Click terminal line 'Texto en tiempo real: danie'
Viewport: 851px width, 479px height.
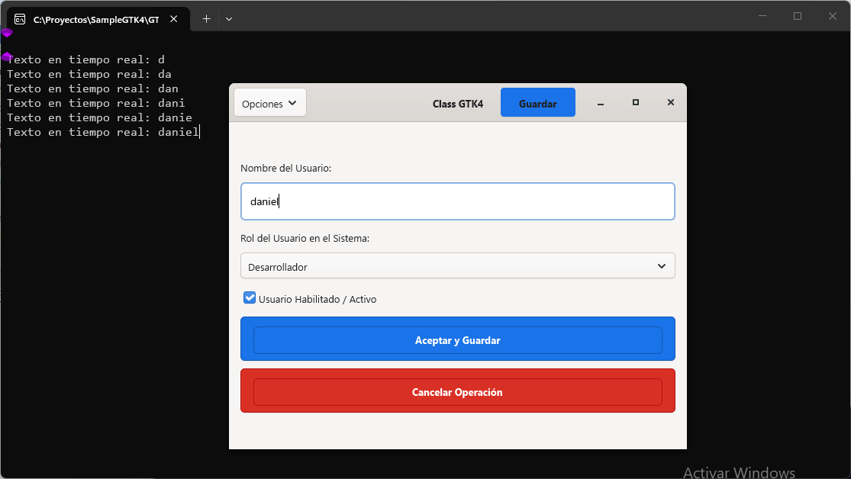99,117
